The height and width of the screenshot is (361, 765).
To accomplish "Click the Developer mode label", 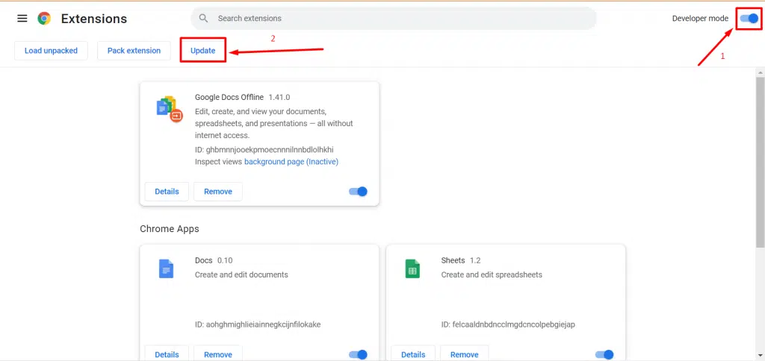I will pyautogui.click(x=700, y=19).
